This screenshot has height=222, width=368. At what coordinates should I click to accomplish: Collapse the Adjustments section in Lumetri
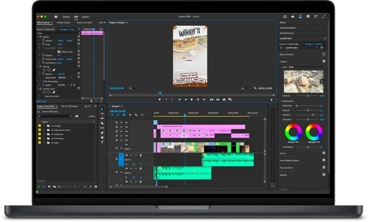coord(281,101)
